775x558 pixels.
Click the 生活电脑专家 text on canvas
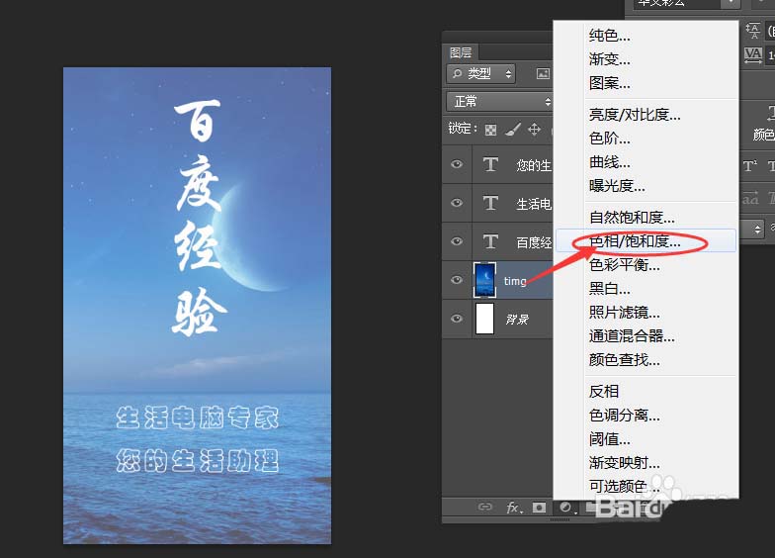pyautogui.click(x=198, y=418)
